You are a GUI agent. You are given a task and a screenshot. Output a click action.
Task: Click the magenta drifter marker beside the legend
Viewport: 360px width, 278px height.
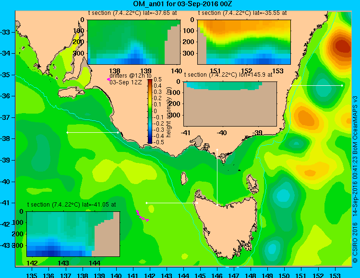(x=108, y=79)
